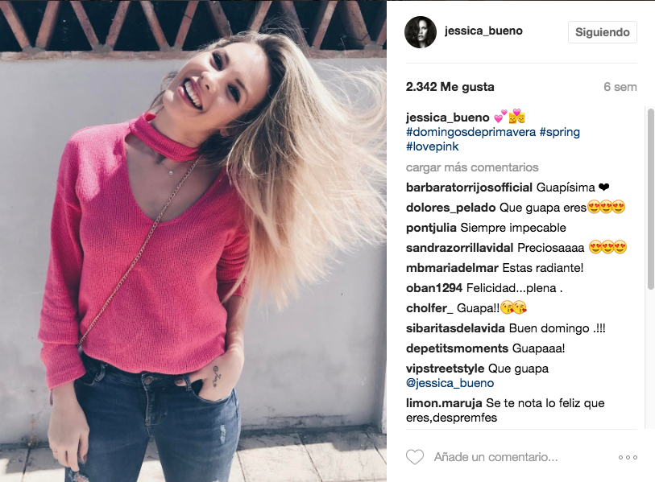This screenshot has width=655, height=482.
Task: Open the jessica_bueno header username
Action: tap(483, 31)
